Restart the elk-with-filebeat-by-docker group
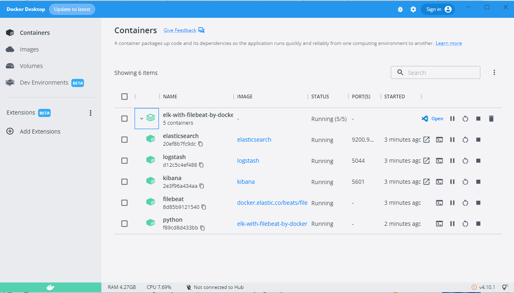The height and width of the screenshot is (293, 514). click(x=465, y=119)
